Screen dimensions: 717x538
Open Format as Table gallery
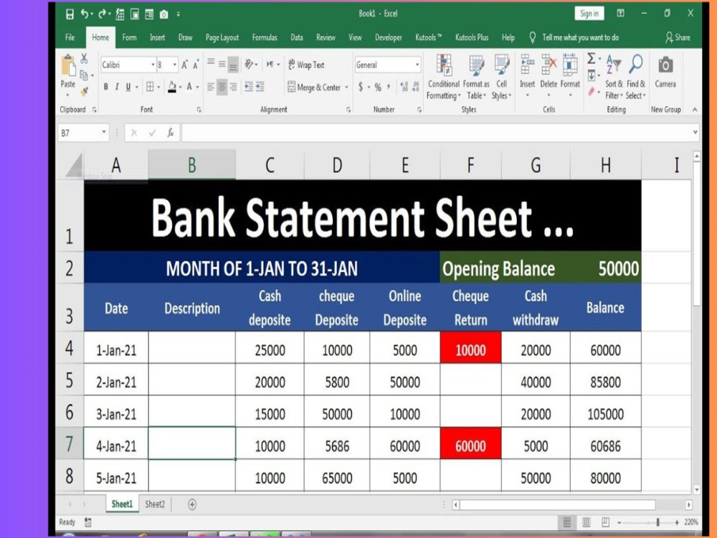click(477, 77)
